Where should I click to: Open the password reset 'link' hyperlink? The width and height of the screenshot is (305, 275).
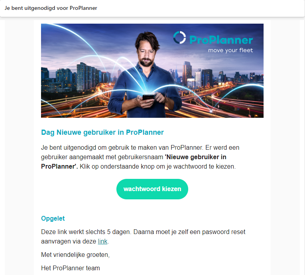(x=103, y=242)
